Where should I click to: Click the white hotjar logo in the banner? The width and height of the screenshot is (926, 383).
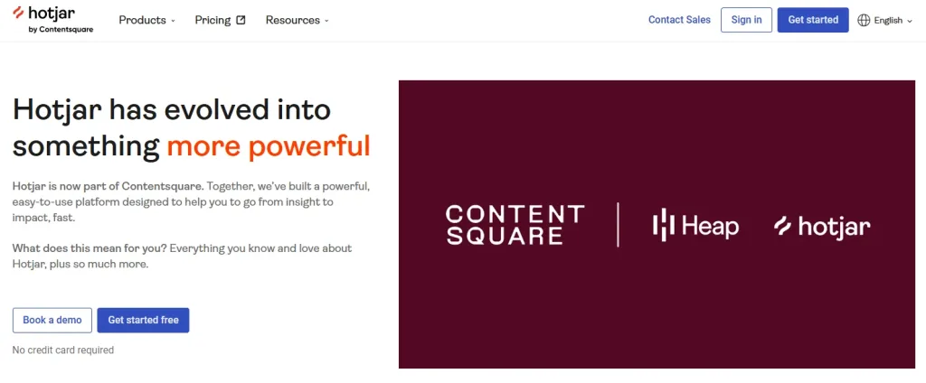point(821,226)
